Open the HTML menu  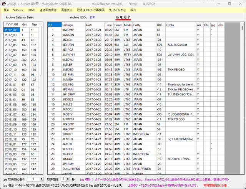[x=32, y=10]
